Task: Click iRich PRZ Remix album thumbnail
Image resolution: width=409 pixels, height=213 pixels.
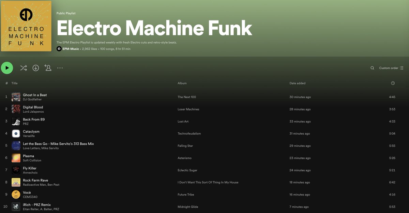Action: coord(16,207)
